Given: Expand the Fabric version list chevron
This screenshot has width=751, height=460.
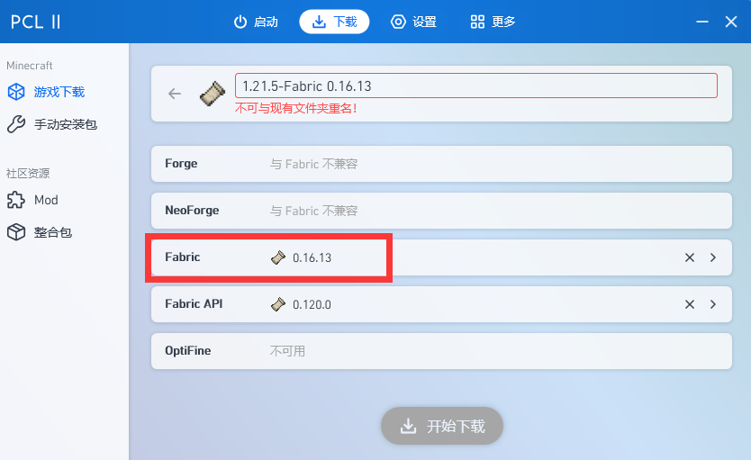Looking at the screenshot, I should pyautogui.click(x=713, y=257).
